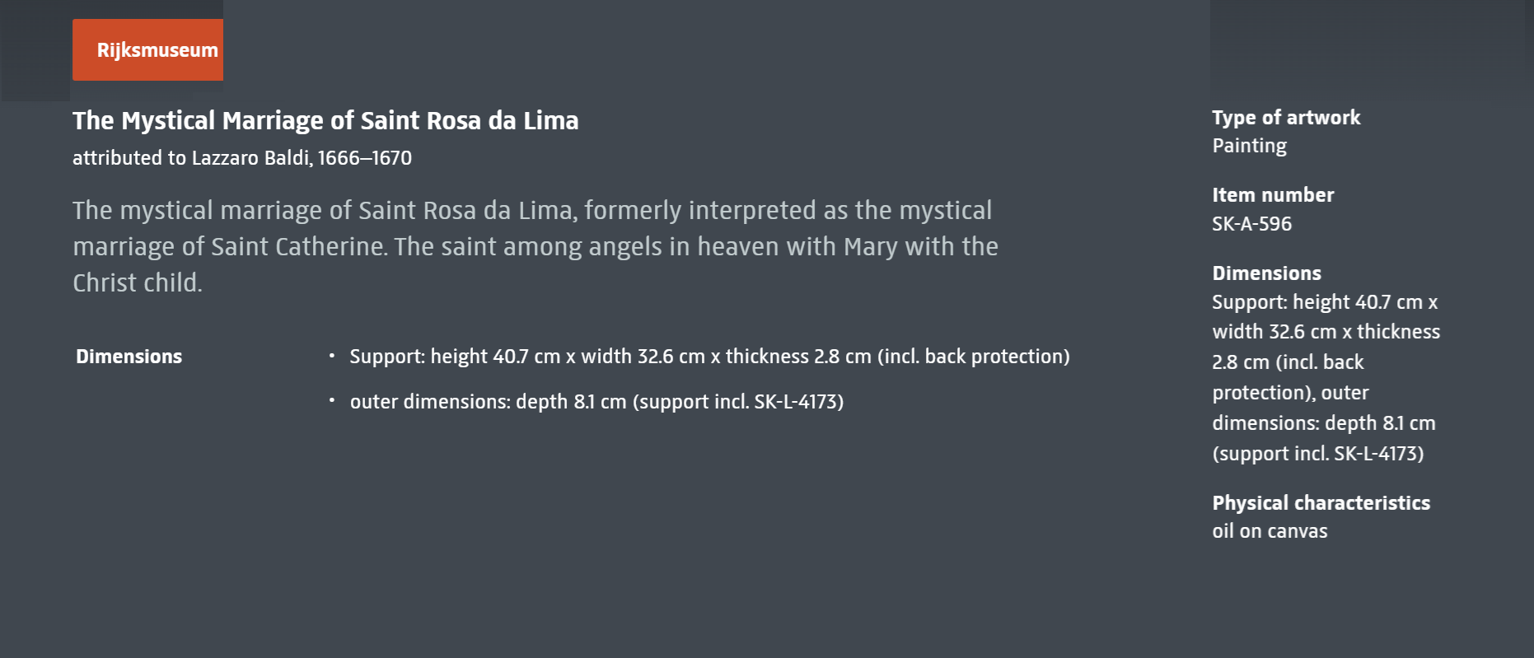Select item number SK-A-596
The width and height of the screenshot is (1534, 658).
tap(1251, 224)
